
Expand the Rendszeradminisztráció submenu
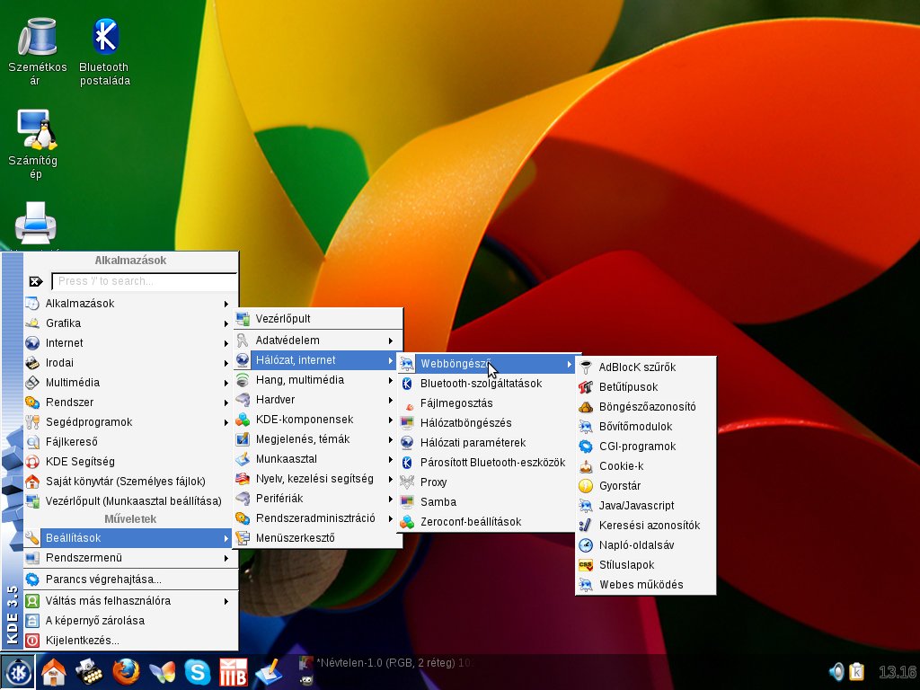pyautogui.click(x=314, y=518)
